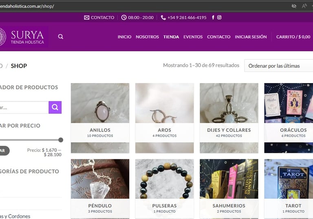313x219 pixels.
Task: Click the SAHUMERIOS category title
Action: point(229,206)
